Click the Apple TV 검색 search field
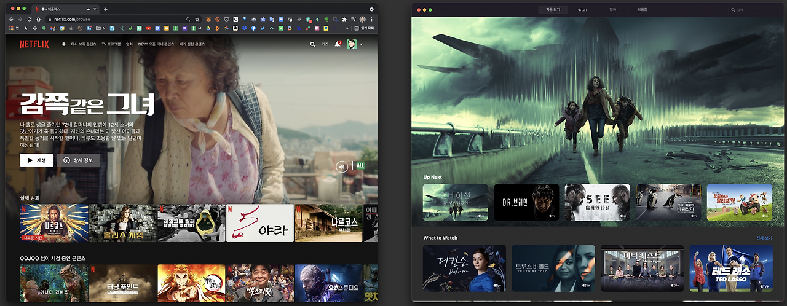This screenshot has height=306, width=787. [x=753, y=10]
